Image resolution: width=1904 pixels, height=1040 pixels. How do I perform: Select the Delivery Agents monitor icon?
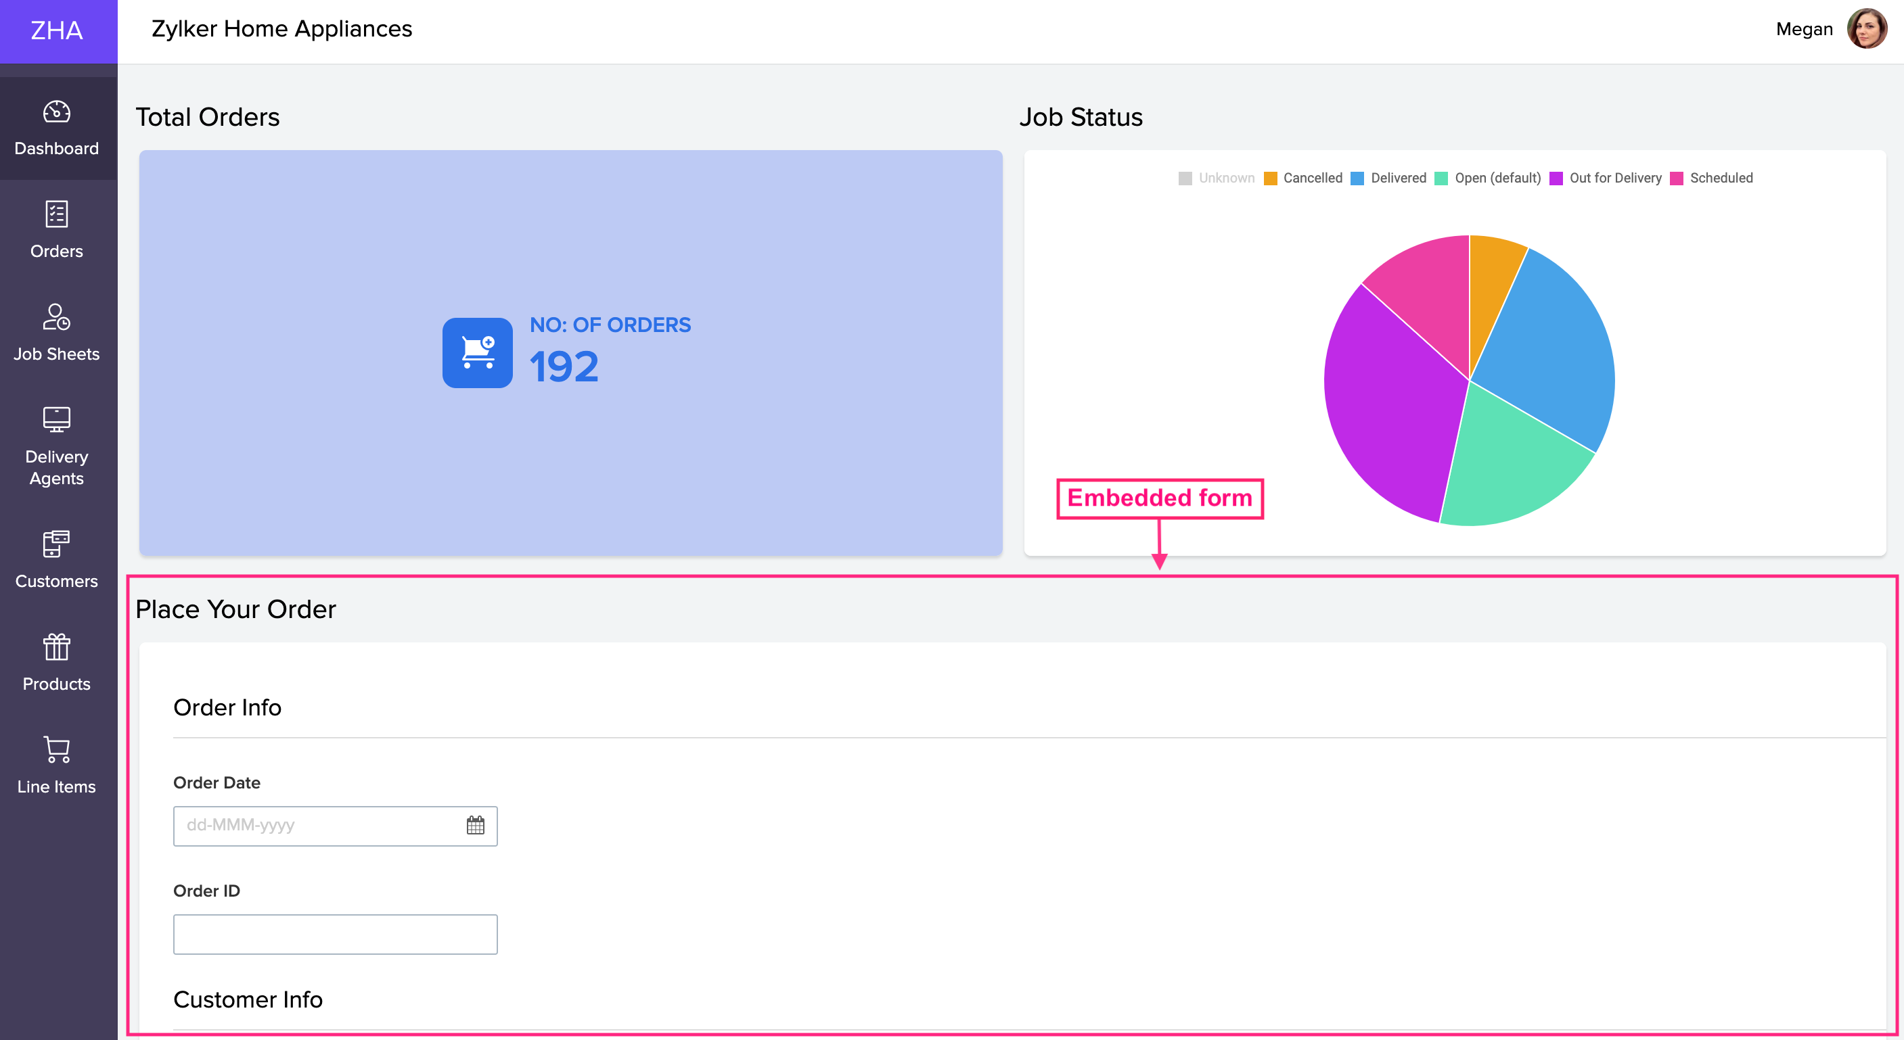click(56, 419)
